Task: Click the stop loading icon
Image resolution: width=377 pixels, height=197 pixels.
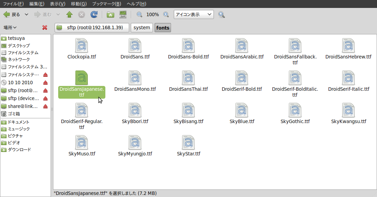Action: [82, 15]
